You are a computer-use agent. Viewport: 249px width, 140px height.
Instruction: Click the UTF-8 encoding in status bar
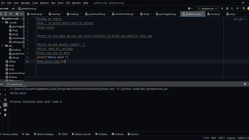coord(221,138)
